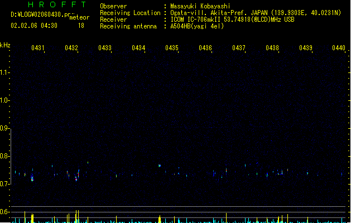Click the strong meteor echo just after 0434
This screenshot has width=351, height=223.
point(160,166)
